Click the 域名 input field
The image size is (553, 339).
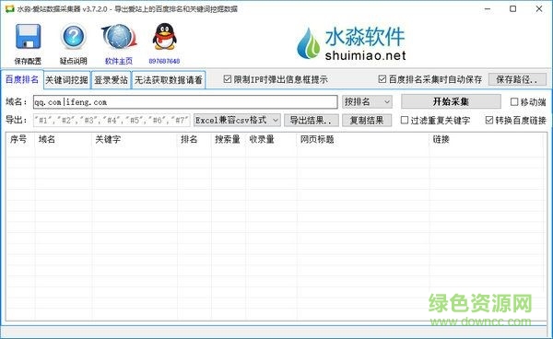[185, 102]
